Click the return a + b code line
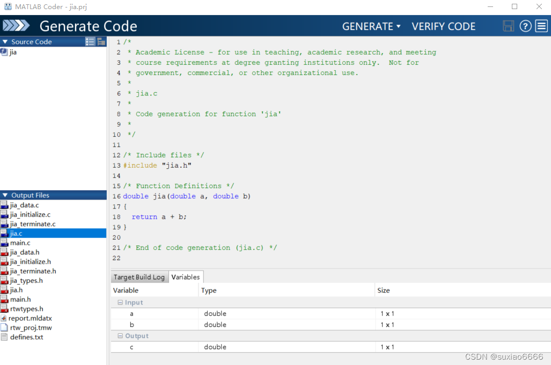 coord(159,217)
